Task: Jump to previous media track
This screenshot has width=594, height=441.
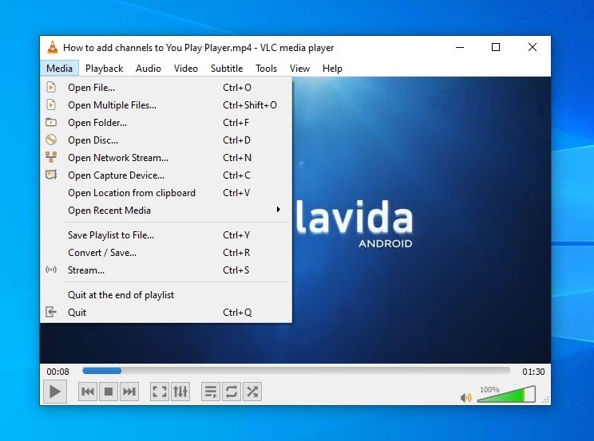Action: 88,392
